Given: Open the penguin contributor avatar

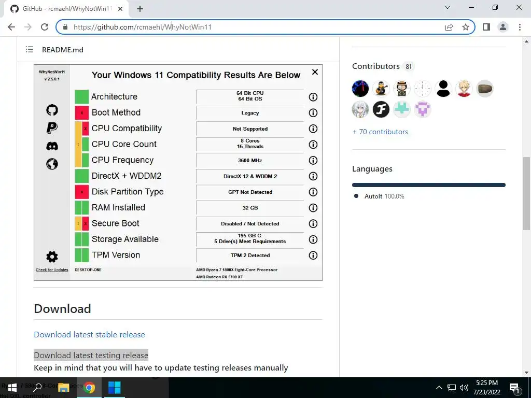Looking at the screenshot, I should pos(381,89).
